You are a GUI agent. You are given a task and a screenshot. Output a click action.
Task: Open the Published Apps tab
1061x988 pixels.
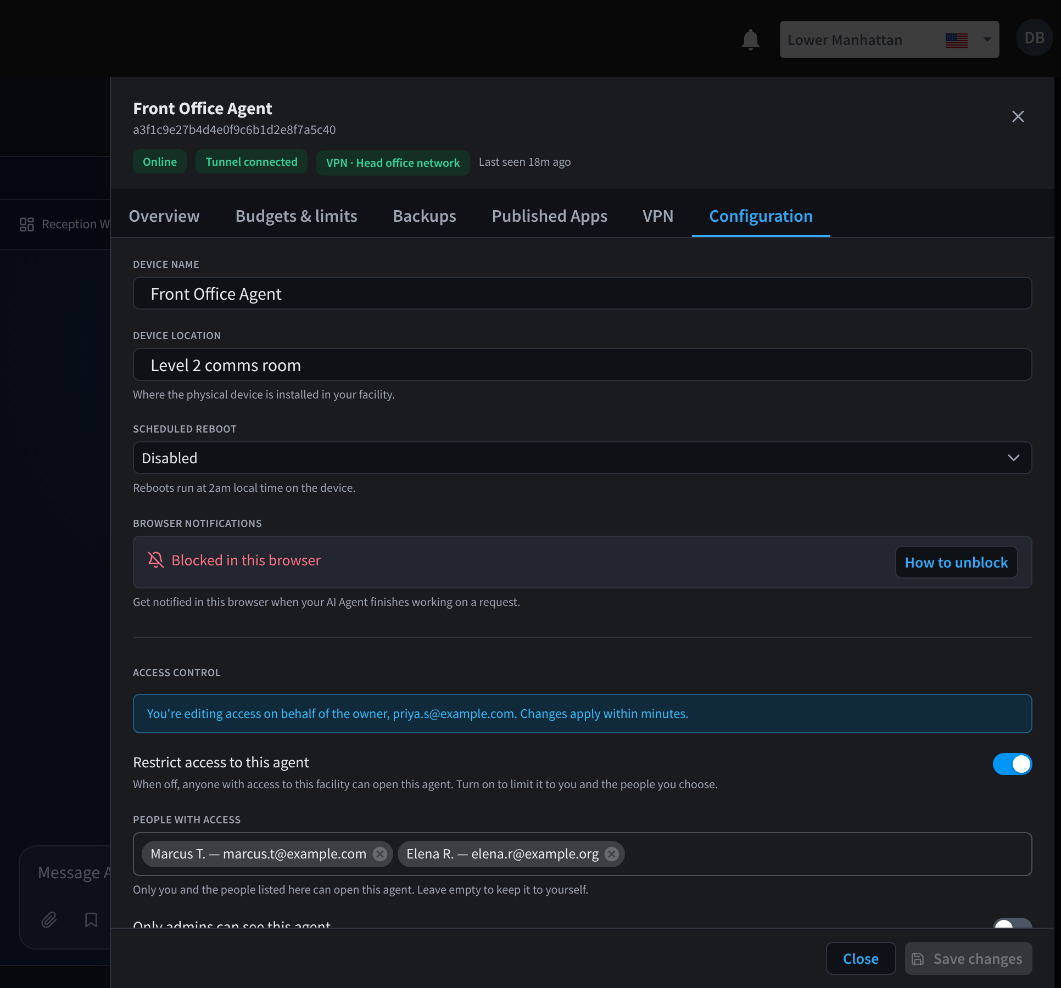550,216
